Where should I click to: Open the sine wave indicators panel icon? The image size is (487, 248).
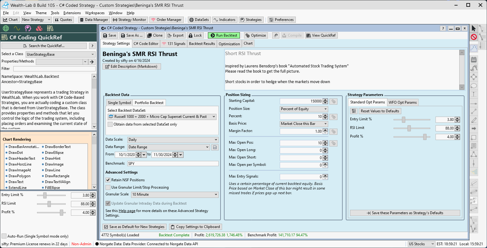17,28
